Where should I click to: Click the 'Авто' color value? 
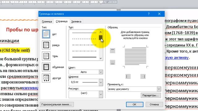coord(84,72)
